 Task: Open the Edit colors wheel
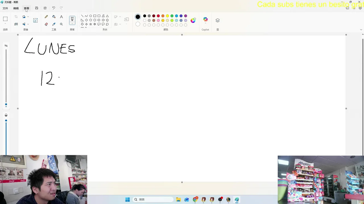pos(193,20)
